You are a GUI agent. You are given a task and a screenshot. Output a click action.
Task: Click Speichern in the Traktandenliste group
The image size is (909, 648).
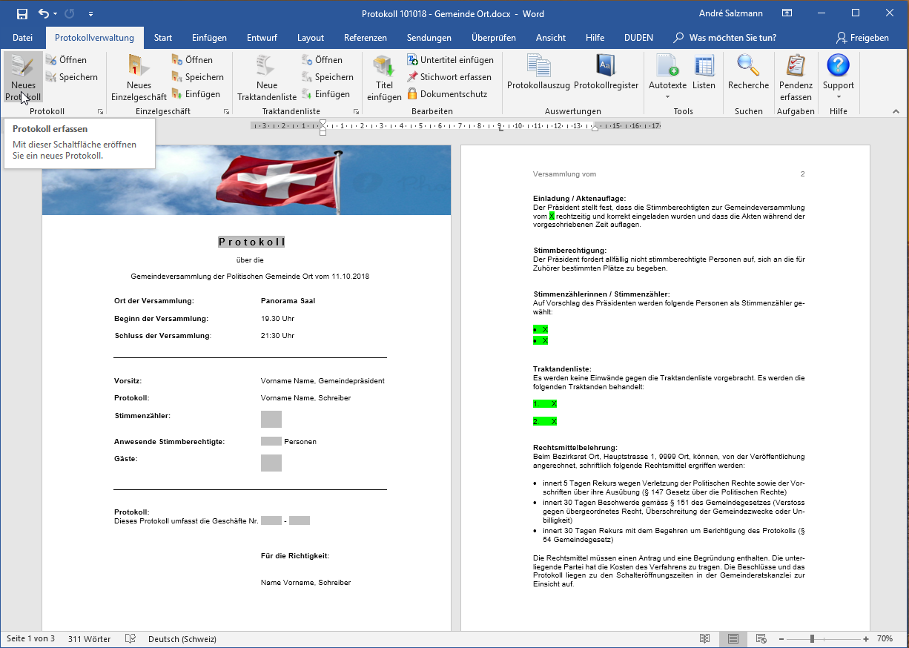pos(327,77)
